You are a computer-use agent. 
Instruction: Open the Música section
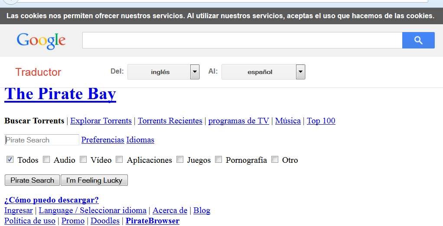click(288, 121)
